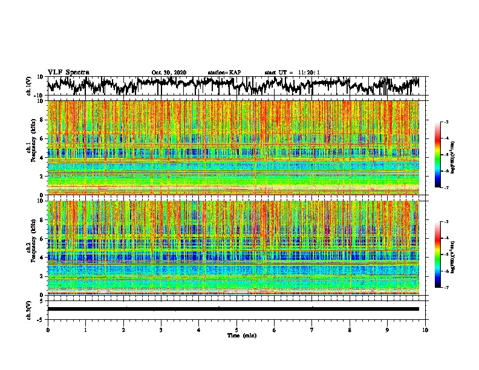Click the "station=KAP" header label

tap(224, 73)
